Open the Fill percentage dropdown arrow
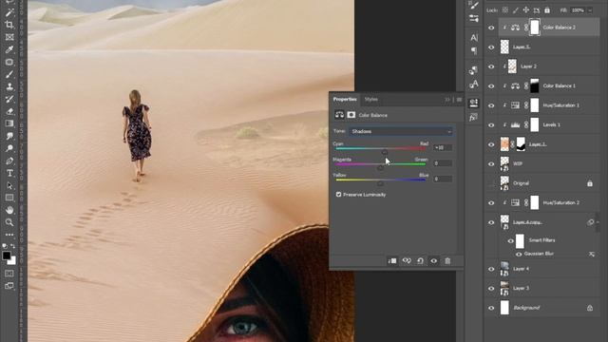 590,10
